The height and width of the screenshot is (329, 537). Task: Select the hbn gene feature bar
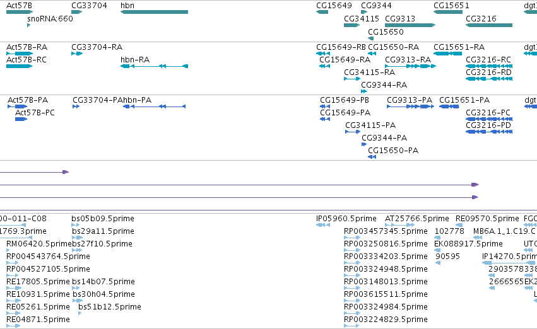pos(154,12)
